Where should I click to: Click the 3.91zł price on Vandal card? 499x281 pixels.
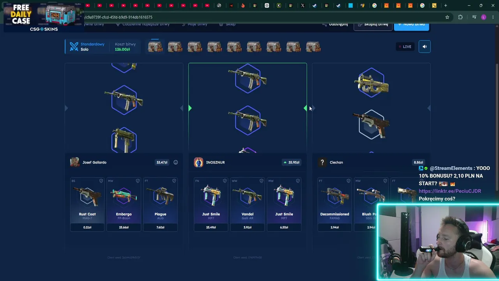click(x=248, y=227)
